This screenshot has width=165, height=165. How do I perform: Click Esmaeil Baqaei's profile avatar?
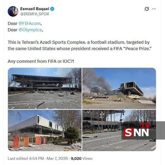click(x=13, y=11)
